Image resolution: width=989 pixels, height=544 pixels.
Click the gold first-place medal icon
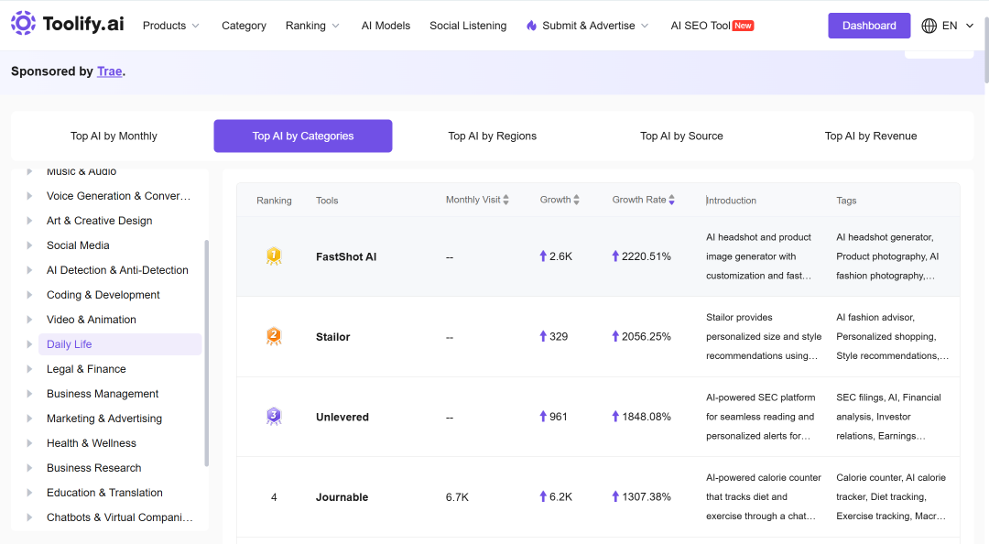274,256
